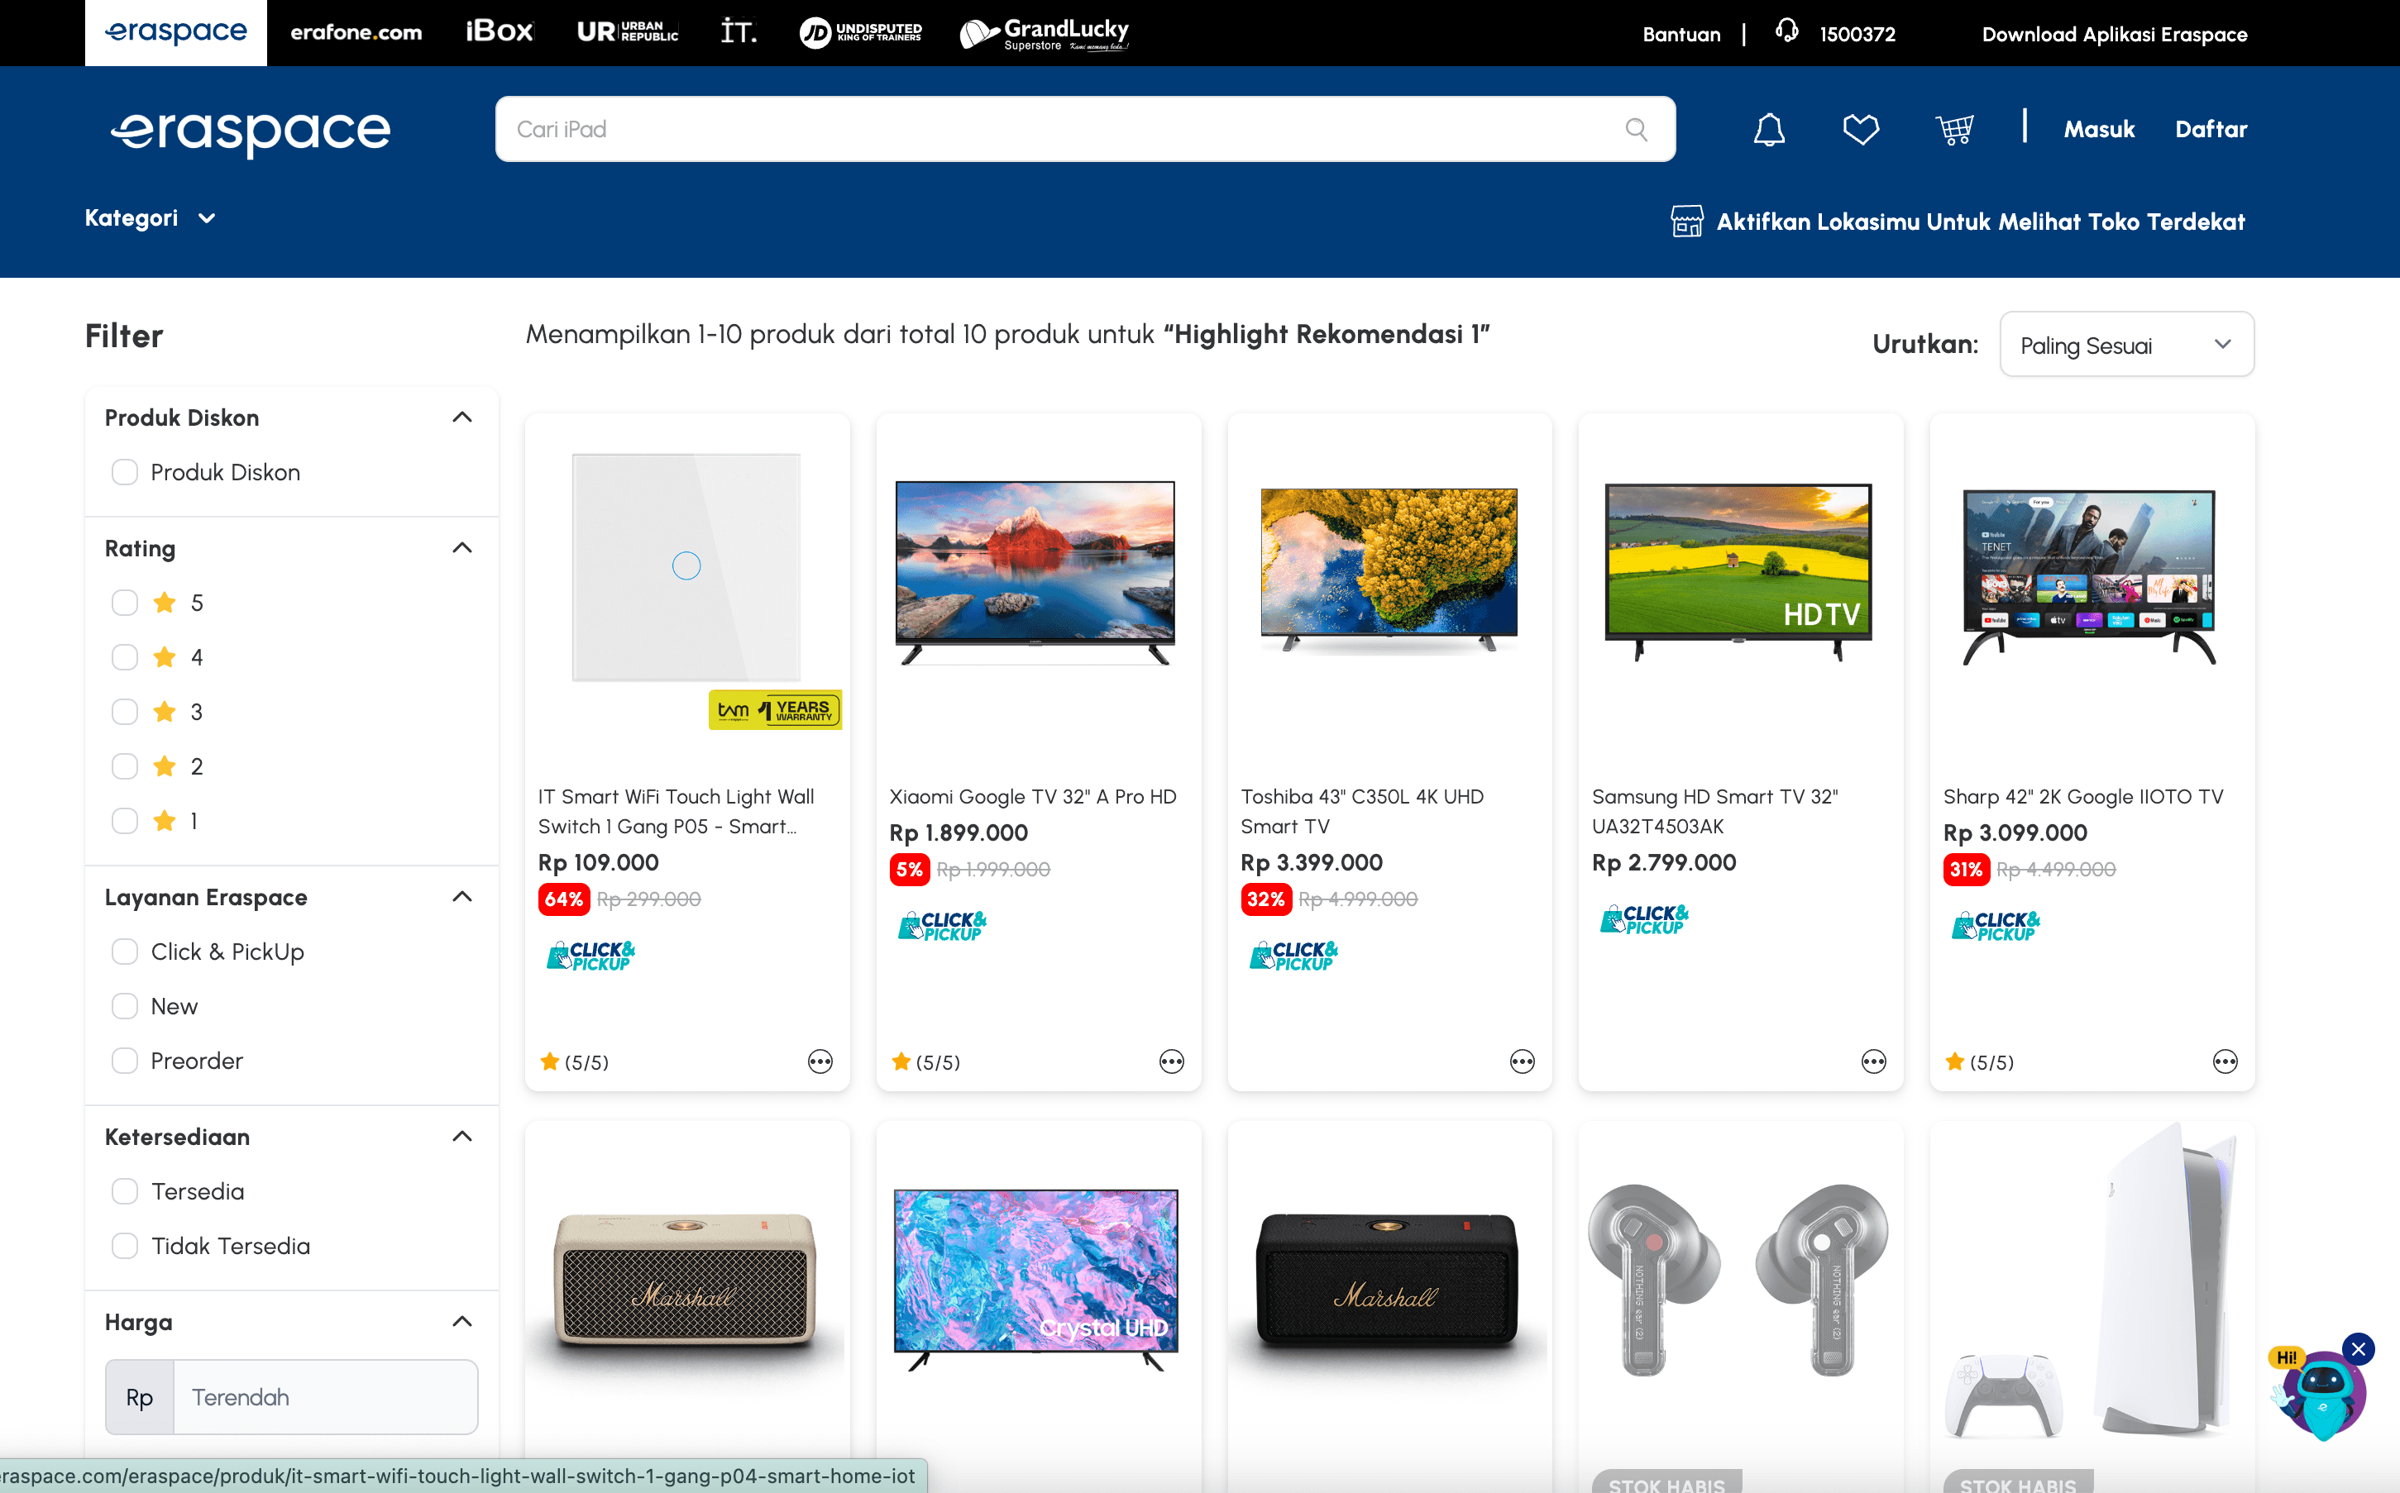Click the store location icon
Viewport: 2400px width, 1493px height.
[x=1686, y=222]
